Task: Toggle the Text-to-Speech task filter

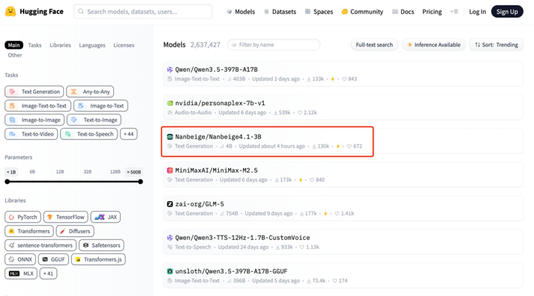Action: coord(89,134)
